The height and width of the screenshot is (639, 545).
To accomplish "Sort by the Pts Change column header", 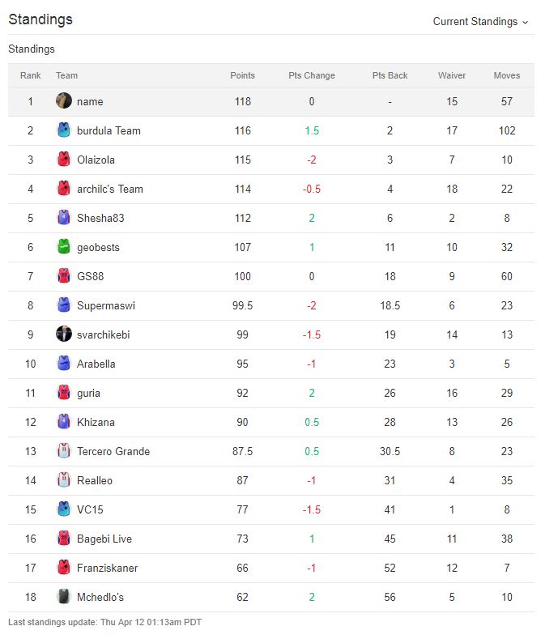I will pos(312,75).
